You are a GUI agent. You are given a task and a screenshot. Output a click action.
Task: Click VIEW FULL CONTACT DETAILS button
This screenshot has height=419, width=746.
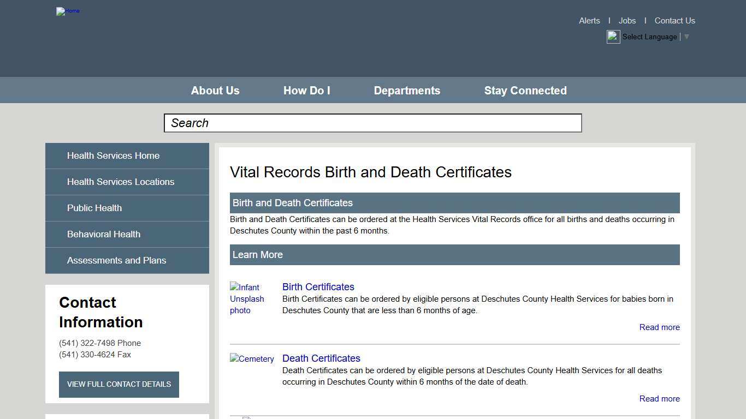(x=119, y=384)
